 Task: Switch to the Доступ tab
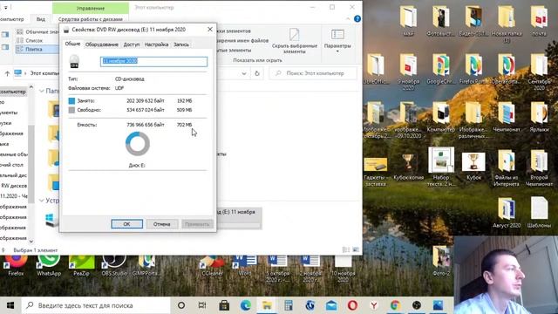(x=132, y=44)
